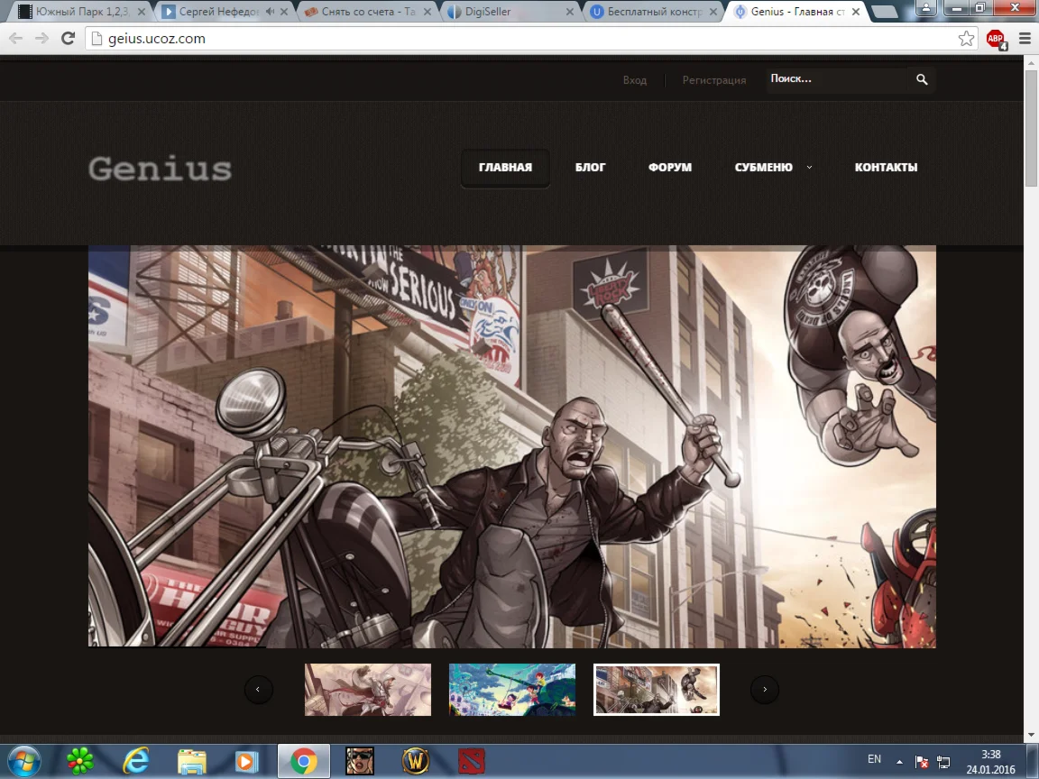Screen dimensions: 1039x779
Task: Close the DigiSeller tab
Action: 571,11
